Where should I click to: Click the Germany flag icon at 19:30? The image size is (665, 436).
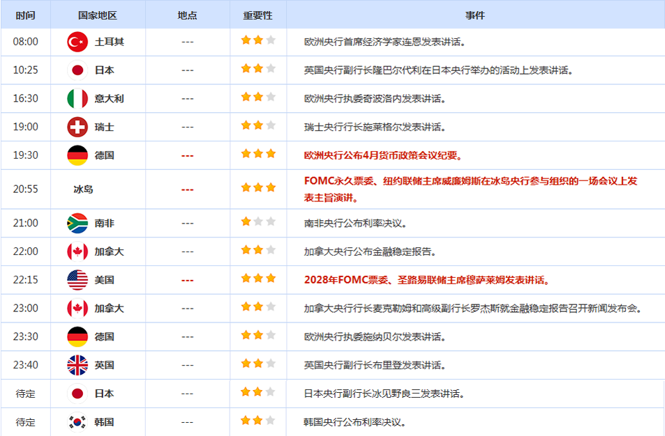pos(77,155)
